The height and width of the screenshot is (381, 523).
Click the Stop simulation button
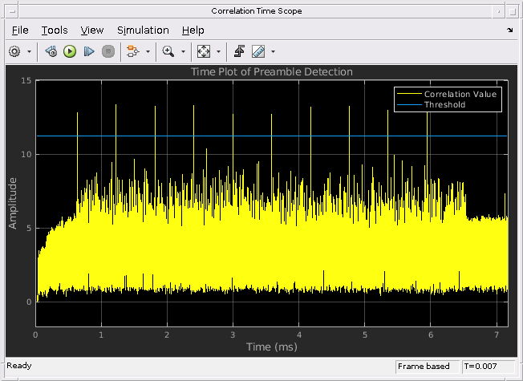[x=108, y=51]
